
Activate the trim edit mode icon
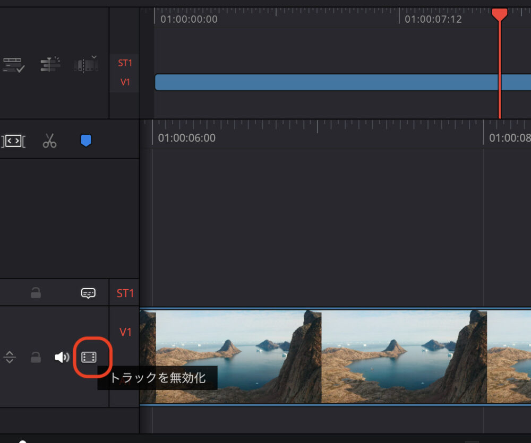click(13, 141)
